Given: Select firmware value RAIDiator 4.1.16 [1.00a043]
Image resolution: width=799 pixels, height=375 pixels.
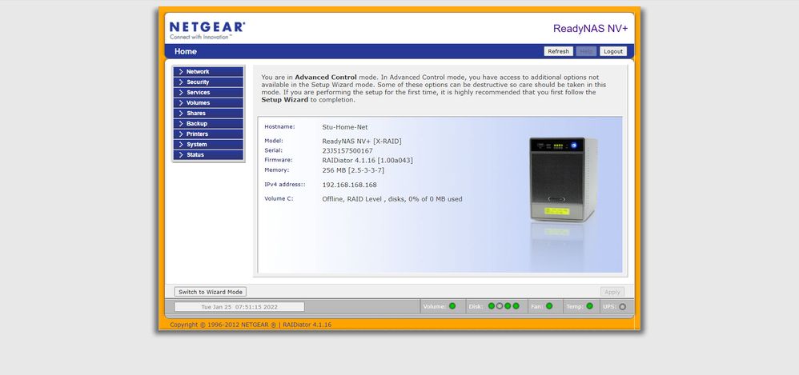Looking at the screenshot, I should 367,160.
